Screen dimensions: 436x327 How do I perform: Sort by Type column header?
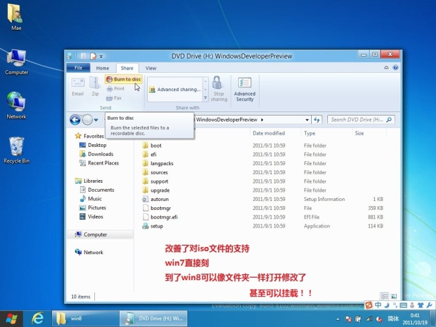click(x=310, y=133)
